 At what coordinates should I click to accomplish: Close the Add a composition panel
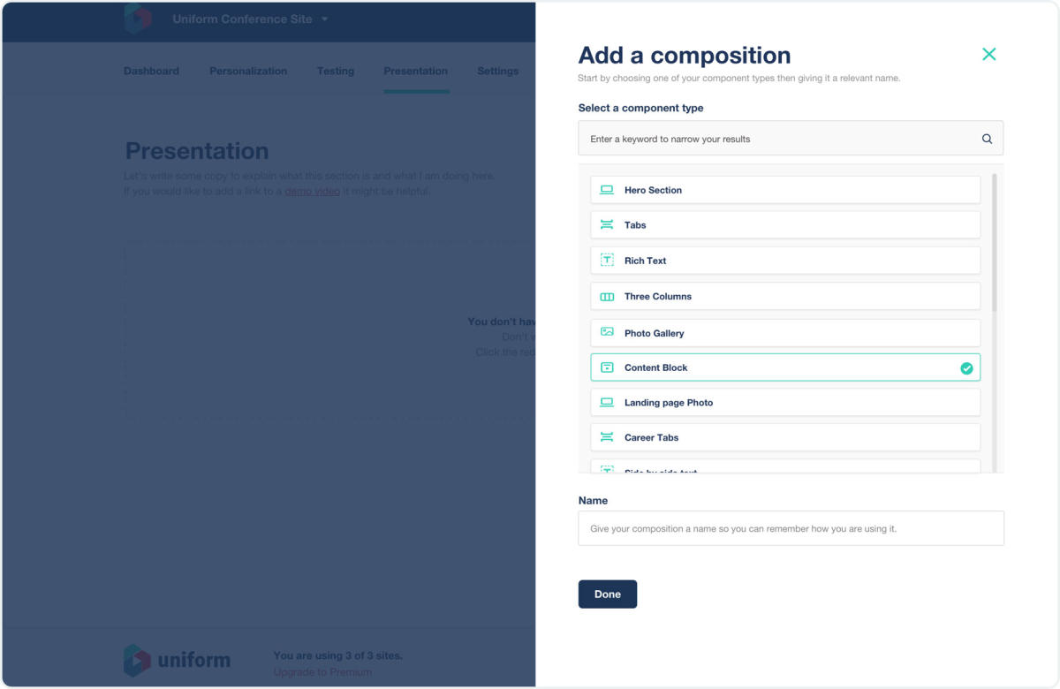(988, 54)
